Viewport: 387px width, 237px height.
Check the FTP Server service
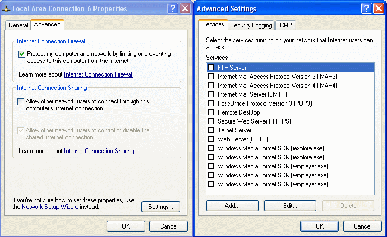pos(211,68)
